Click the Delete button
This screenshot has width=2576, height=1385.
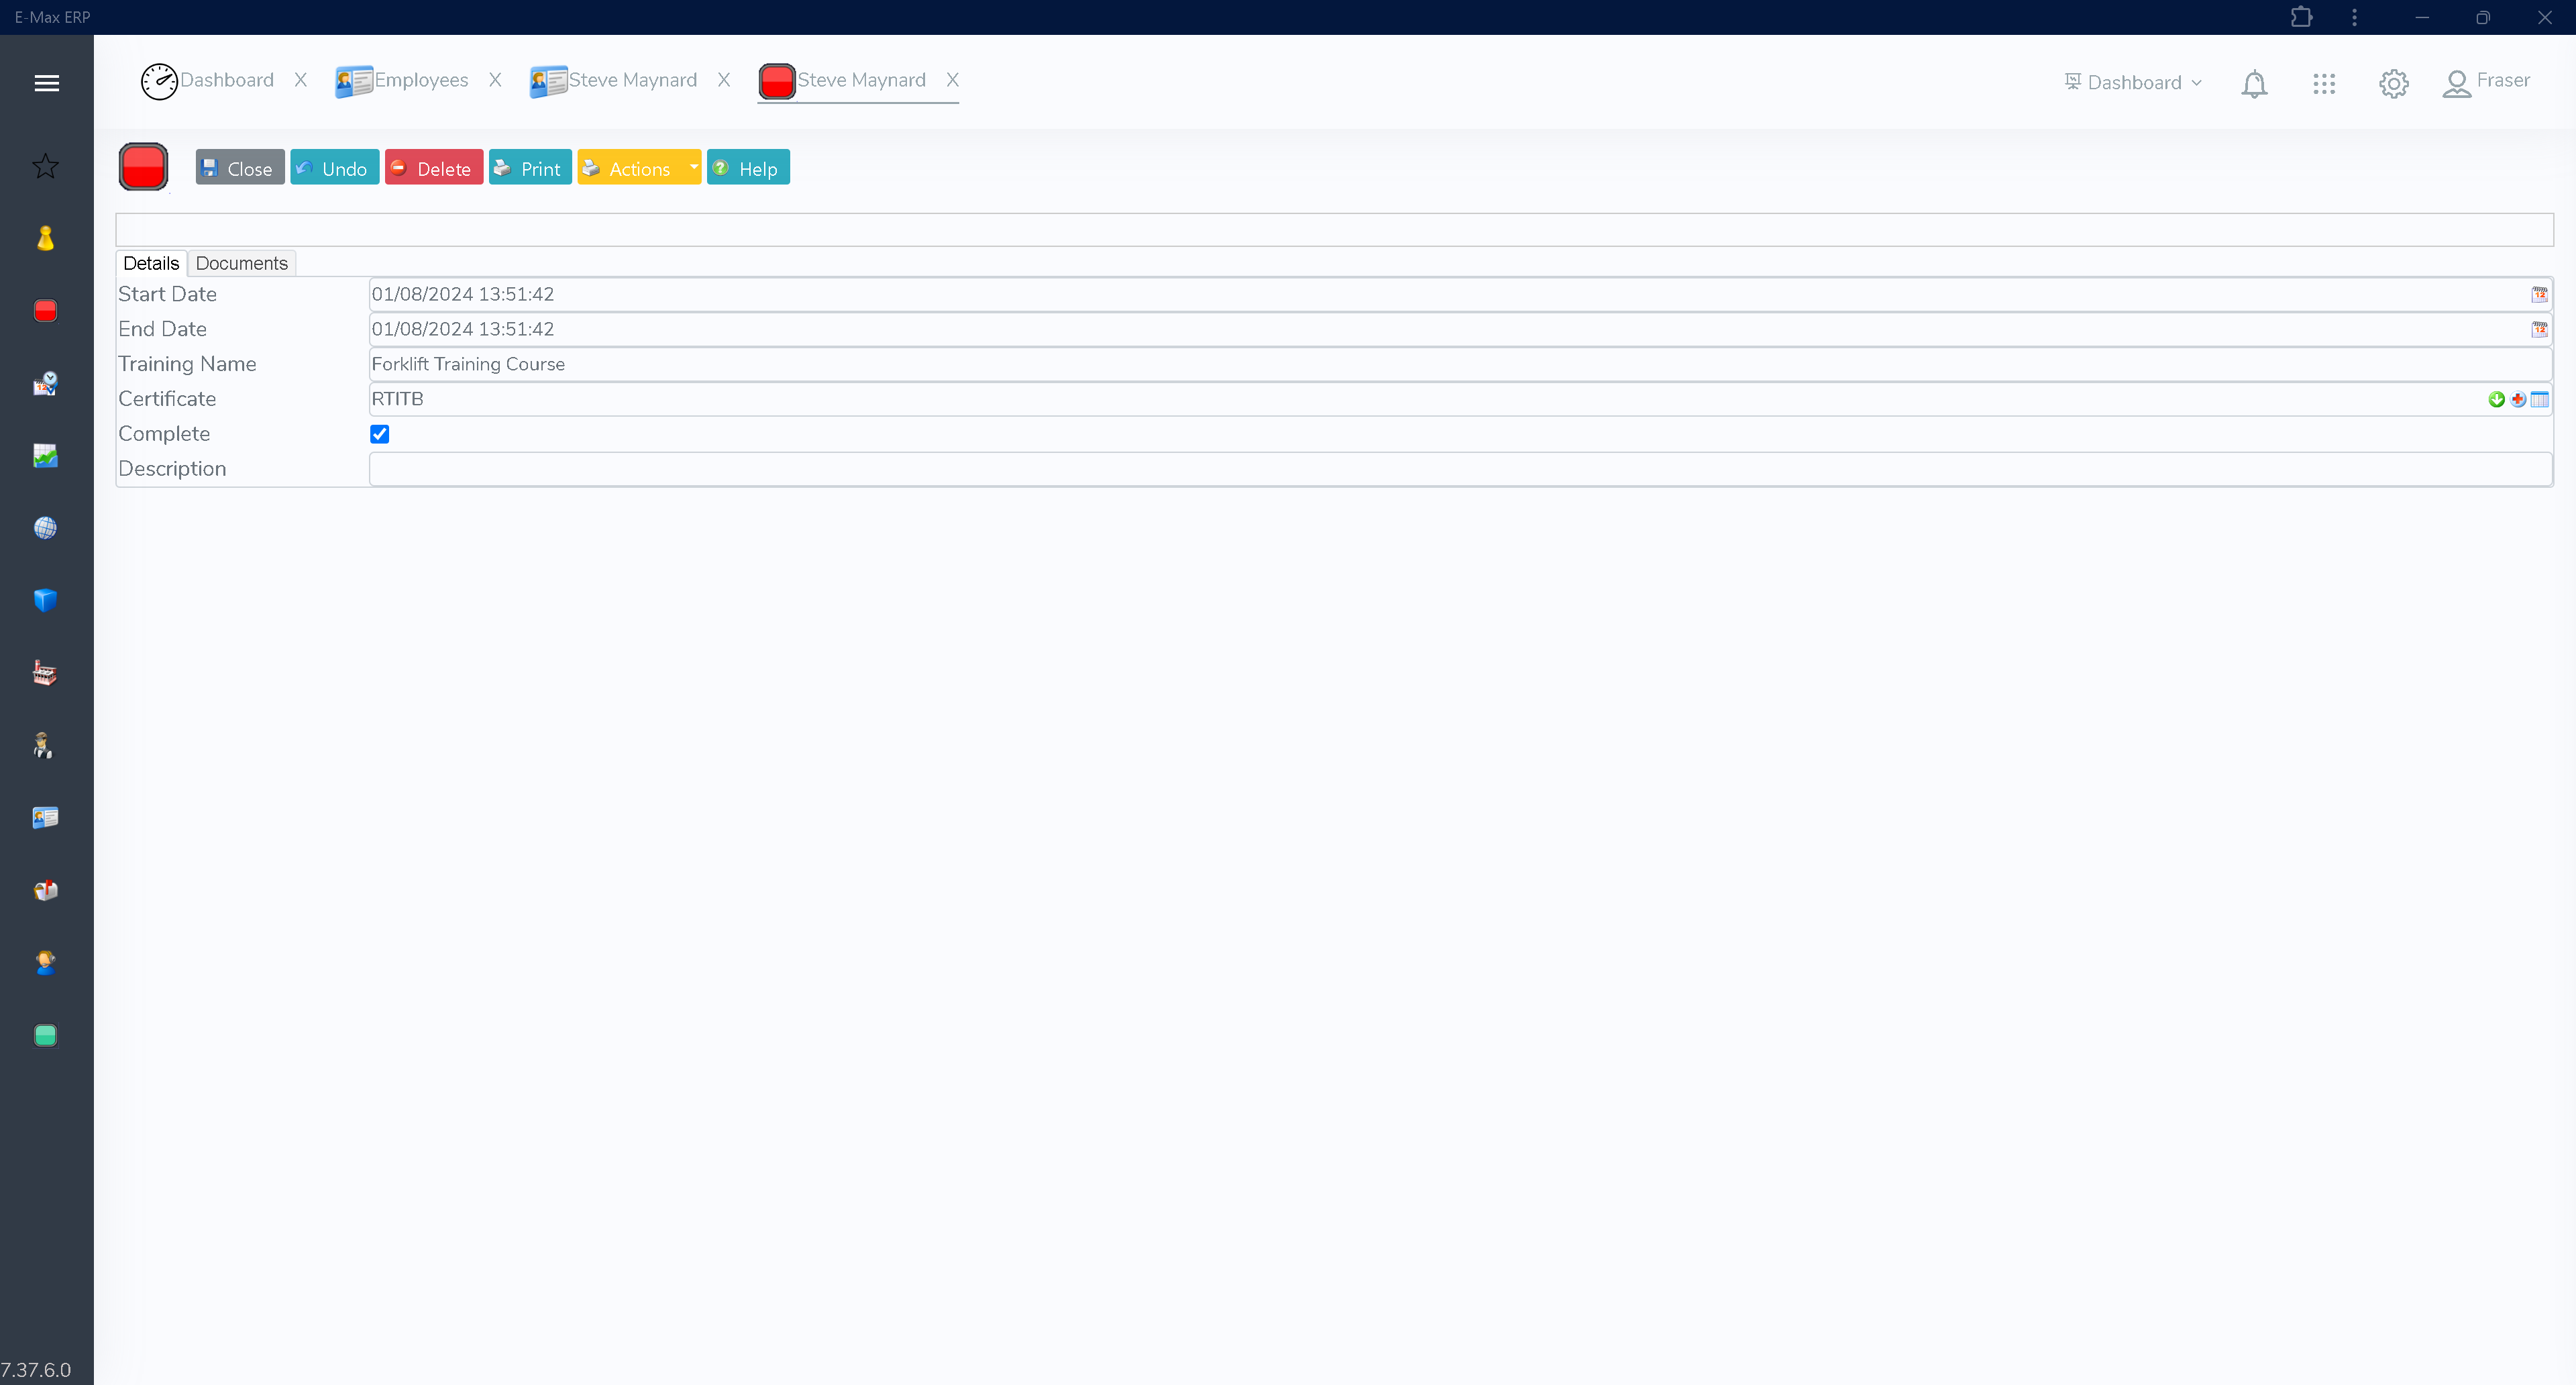pos(434,167)
